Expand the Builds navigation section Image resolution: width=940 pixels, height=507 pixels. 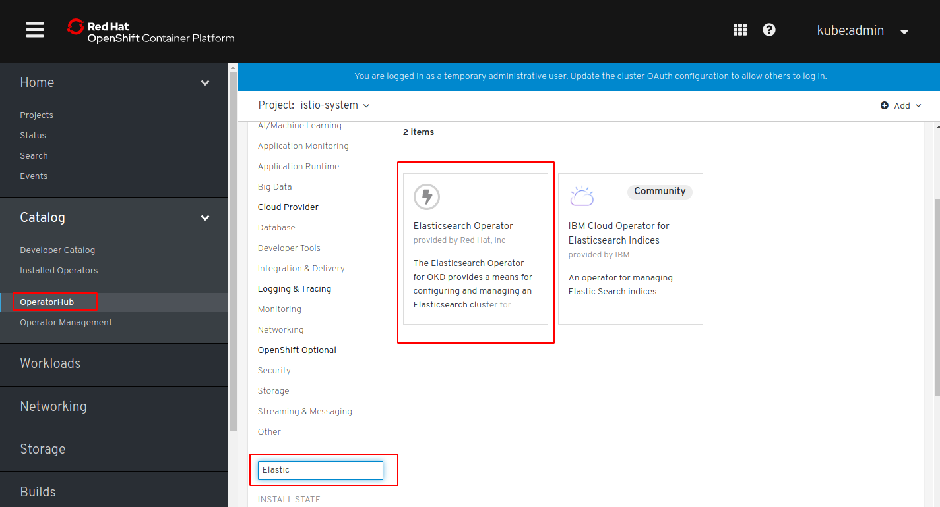(x=114, y=491)
